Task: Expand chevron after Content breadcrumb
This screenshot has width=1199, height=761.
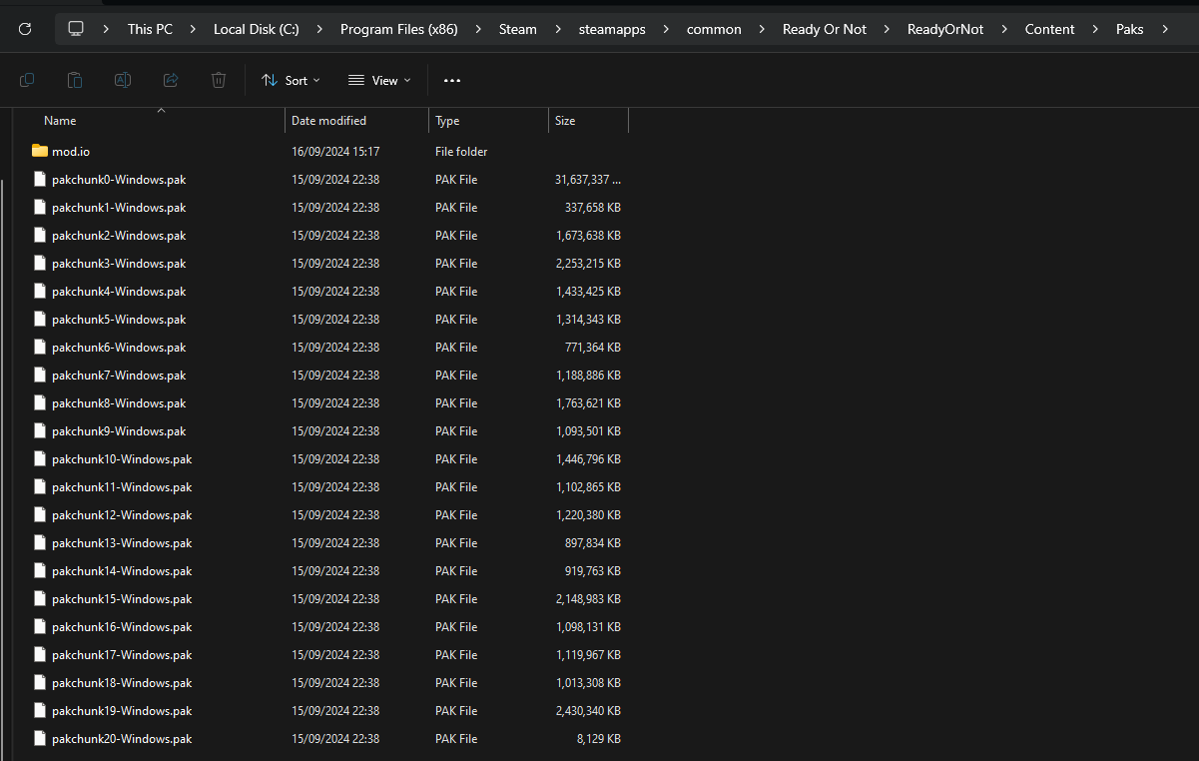Action: click(1095, 29)
